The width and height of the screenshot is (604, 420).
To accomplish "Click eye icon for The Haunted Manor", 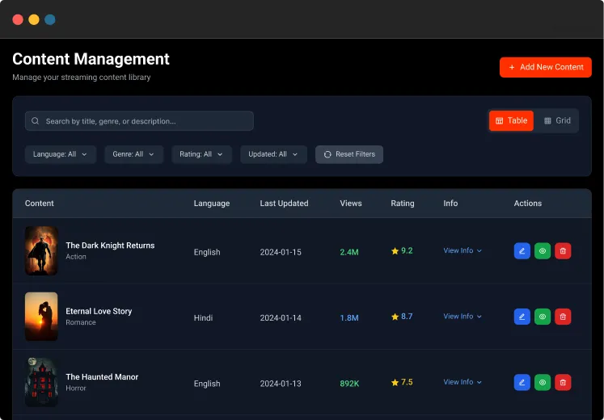I will (x=543, y=382).
